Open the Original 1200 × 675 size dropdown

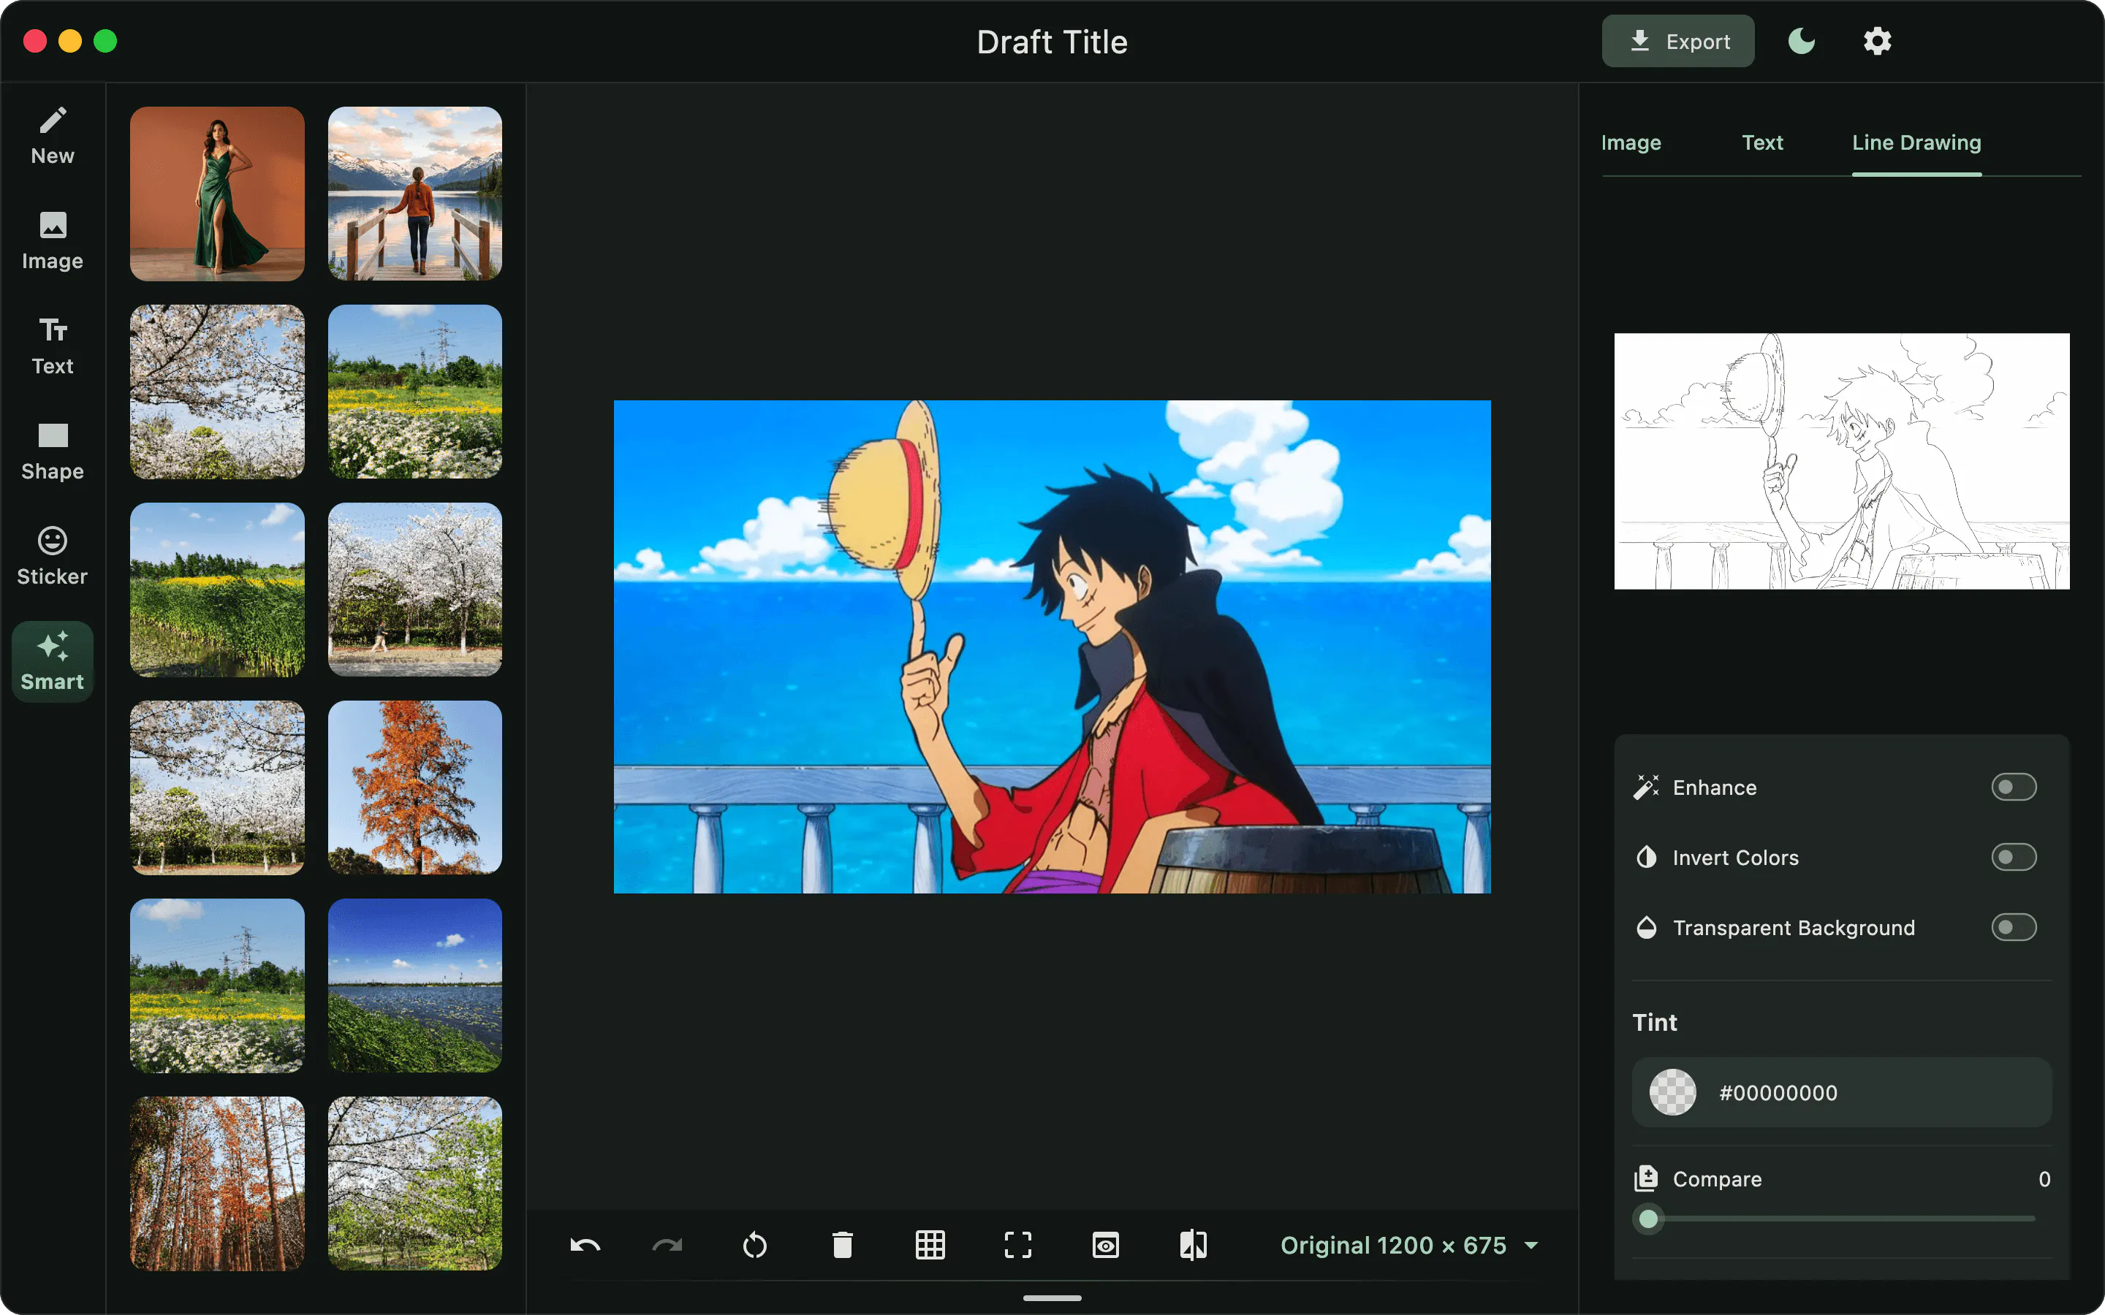pos(1409,1246)
